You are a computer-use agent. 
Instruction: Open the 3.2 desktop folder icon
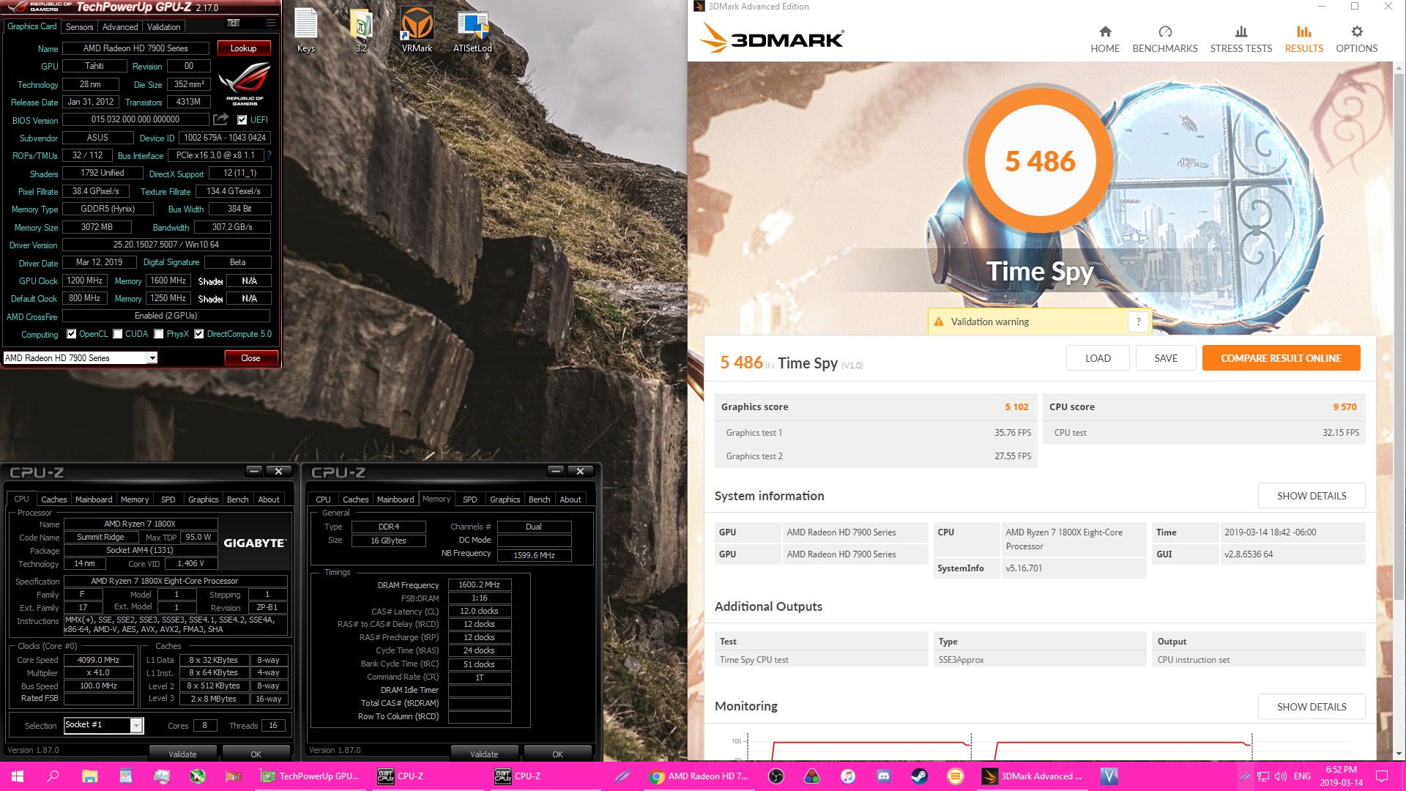click(x=361, y=31)
